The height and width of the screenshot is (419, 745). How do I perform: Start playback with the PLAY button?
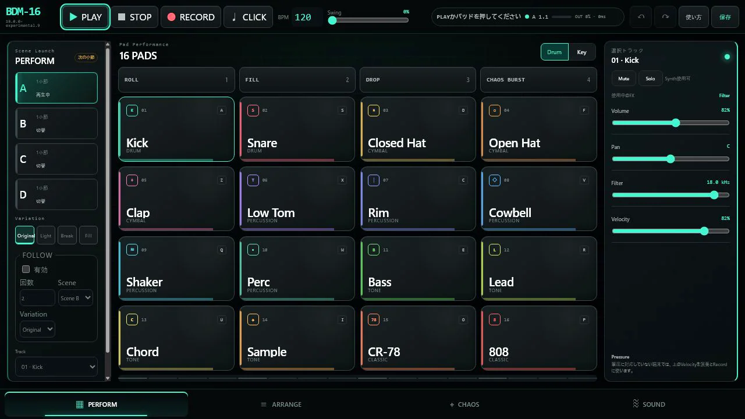click(x=85, y=17)
